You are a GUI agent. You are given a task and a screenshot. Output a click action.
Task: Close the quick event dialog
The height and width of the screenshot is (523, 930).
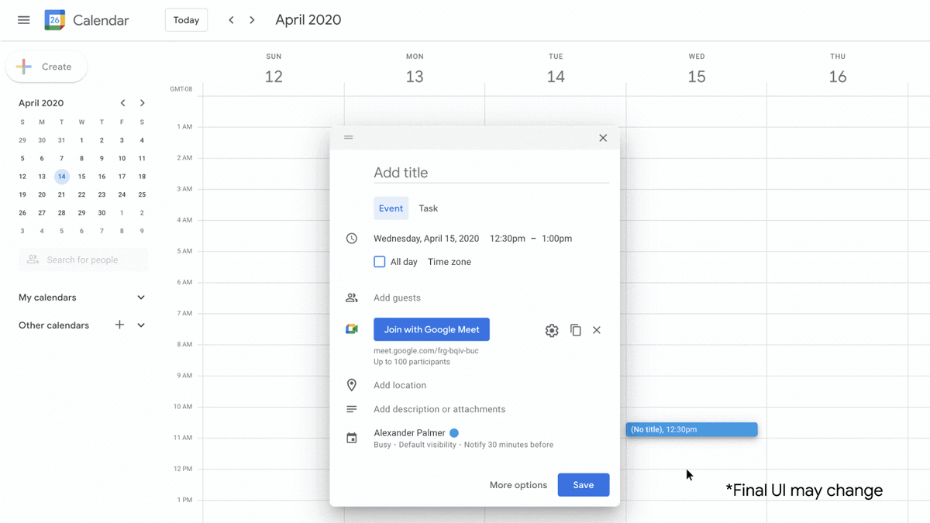(x=603, y=138)
